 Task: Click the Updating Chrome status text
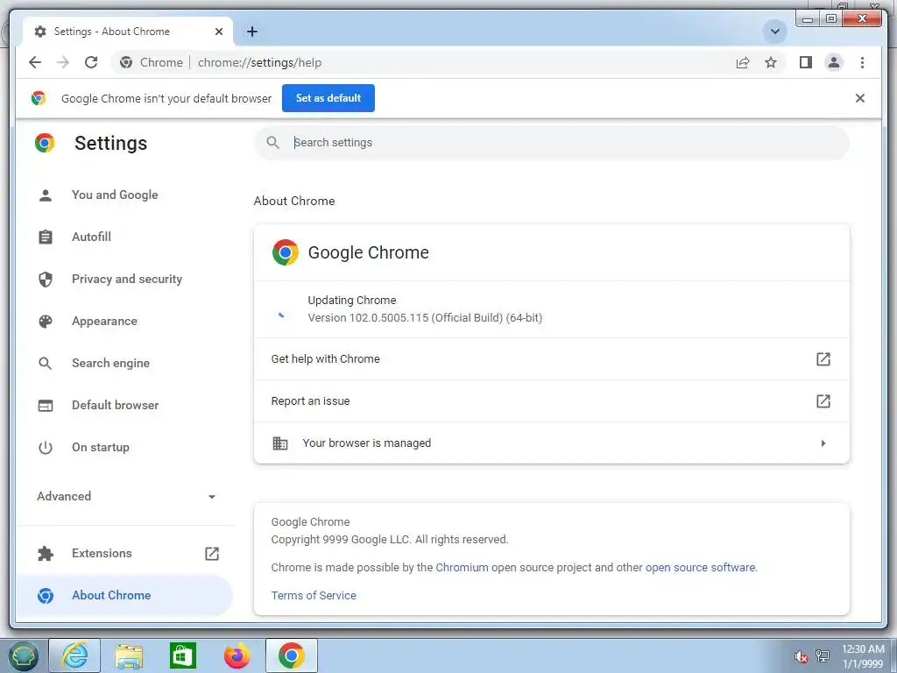tap(352, 301)
